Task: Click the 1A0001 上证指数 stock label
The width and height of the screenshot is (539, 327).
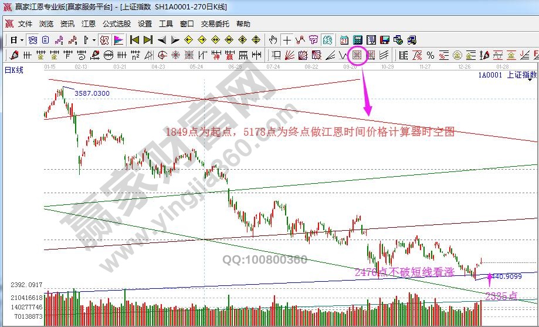Action: pos(506,75)
